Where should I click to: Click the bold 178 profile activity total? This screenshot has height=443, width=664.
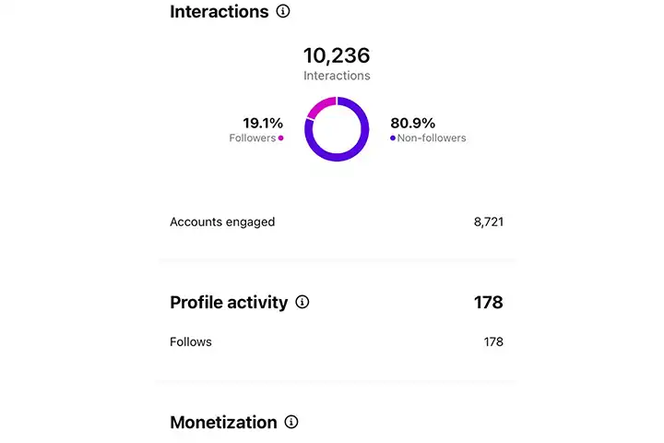[x=489, y=302]
